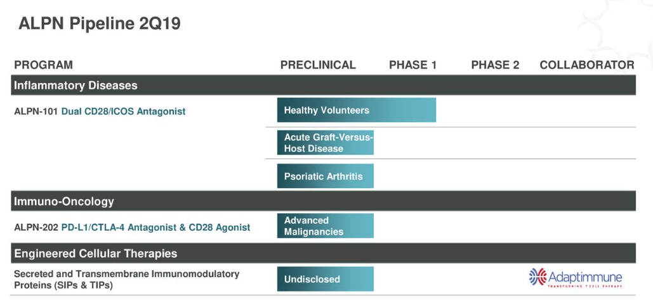Screen dimensions: 653x307
Task: Click the Engineered Cellular Therapies header
Action: [x=96, y=253]
